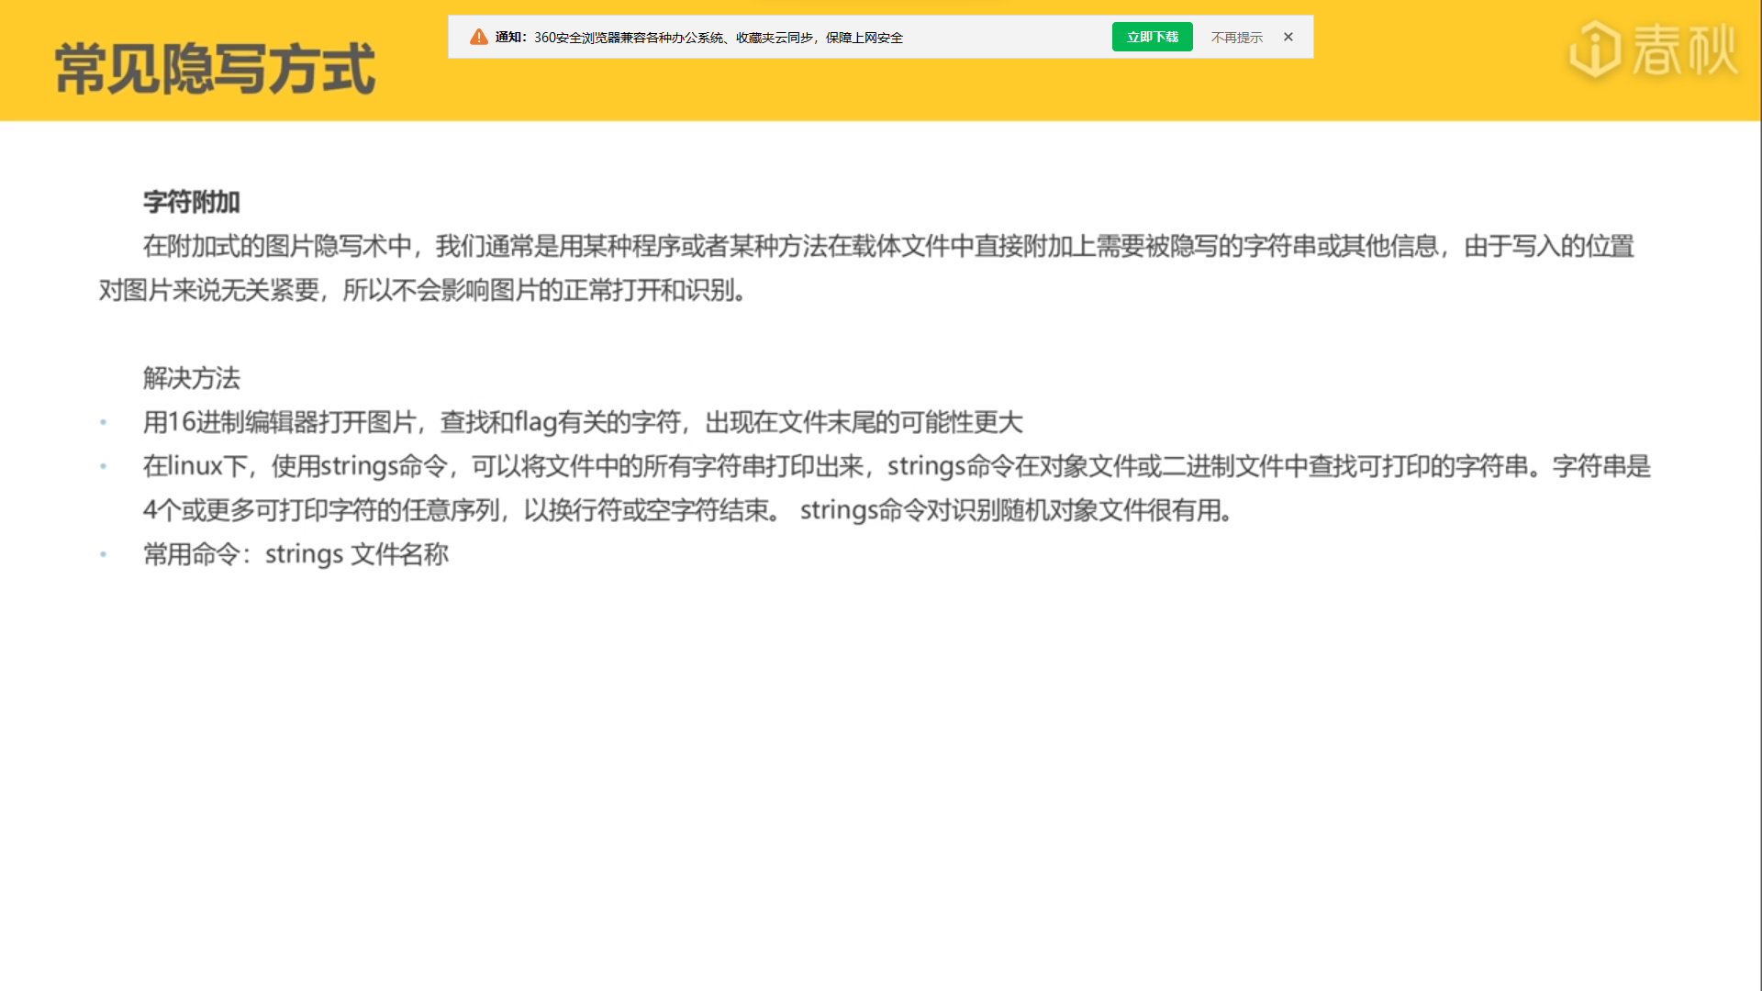Click the green 立即下载 button
This screenshot has width=1762, height=991.
1152,38
